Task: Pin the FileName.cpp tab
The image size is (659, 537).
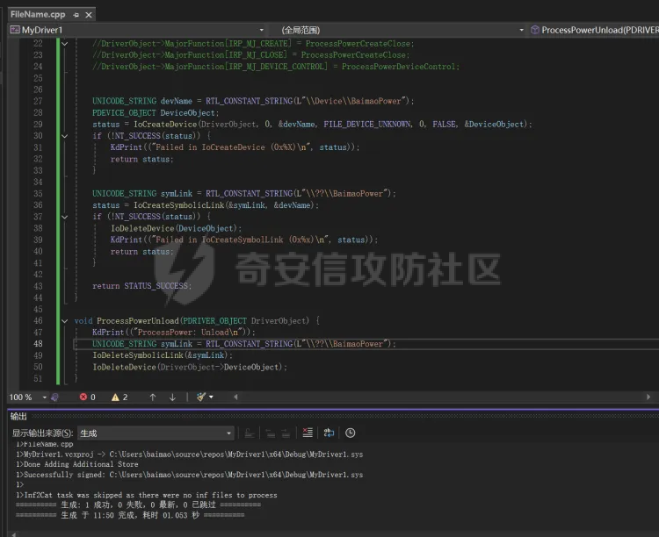Action: 76,15
